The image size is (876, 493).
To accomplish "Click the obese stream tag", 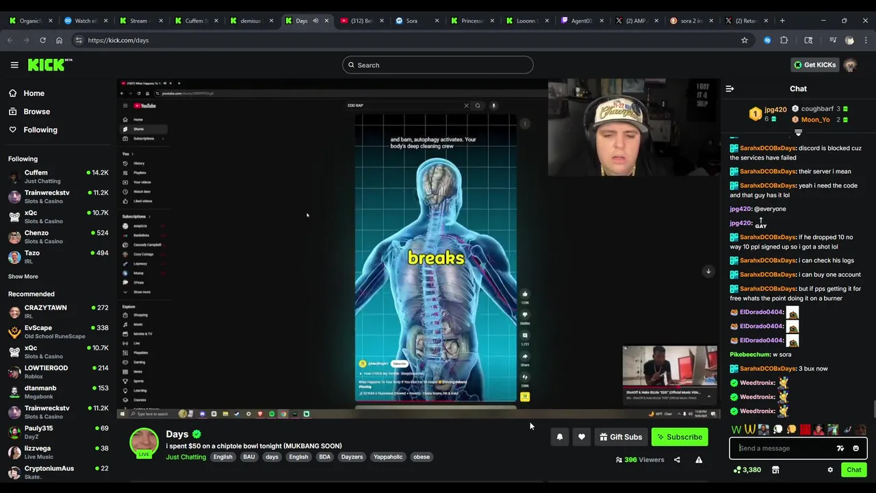I will (422, 457).
